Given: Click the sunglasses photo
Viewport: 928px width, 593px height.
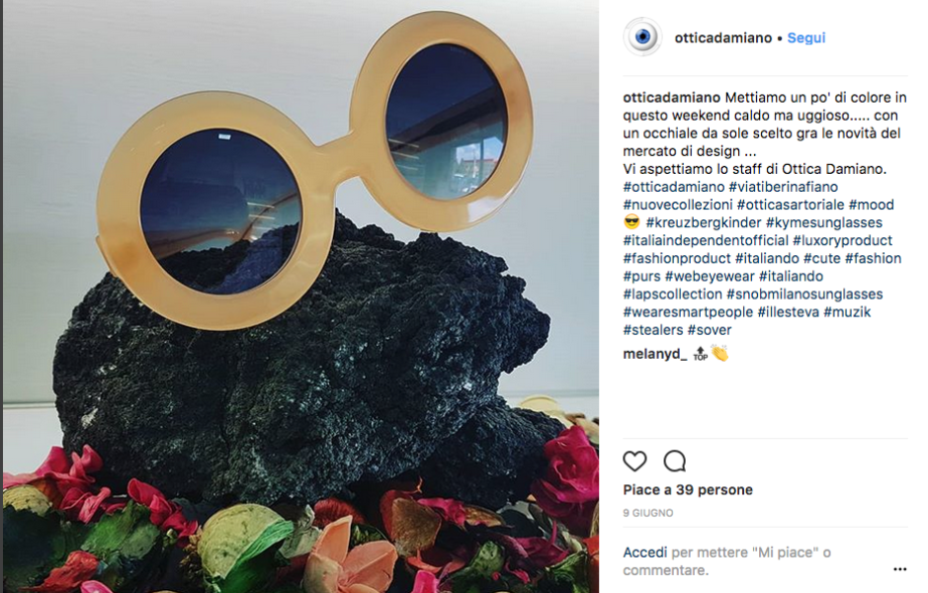Looking at the screenshot, I should coord(300,296).
